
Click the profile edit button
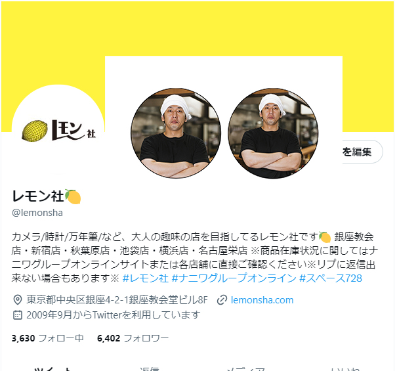(x=363, y=152)
